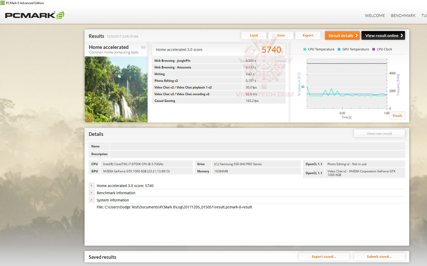Click the waterfall thumbnail image

point(116,89)
